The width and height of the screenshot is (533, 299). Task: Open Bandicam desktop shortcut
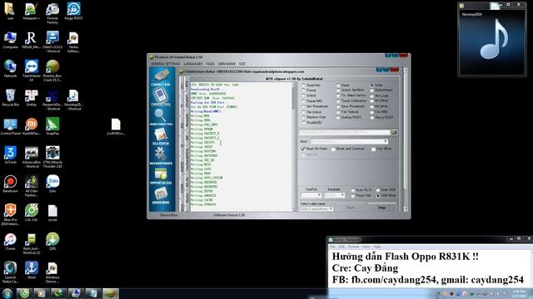pos(10,184)
